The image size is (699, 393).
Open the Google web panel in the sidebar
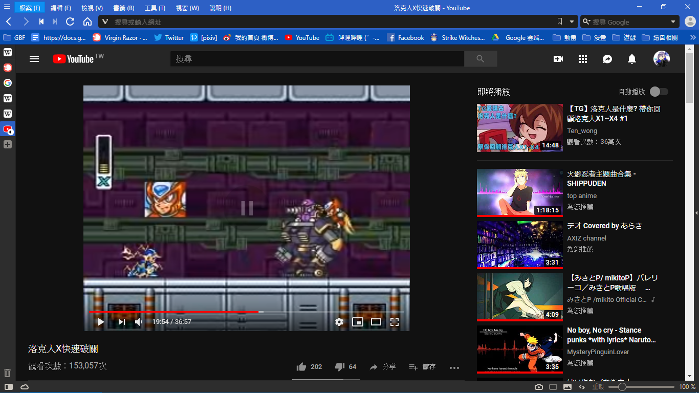tap(8, 83)
